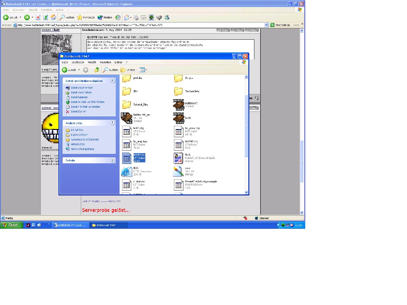This screenshot has height=305, width=407.
Task: Select the bc42.cfg file icon
Action: tap(127, 132)
